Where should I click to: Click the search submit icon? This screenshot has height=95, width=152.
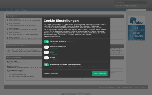[x=148, y=10]
